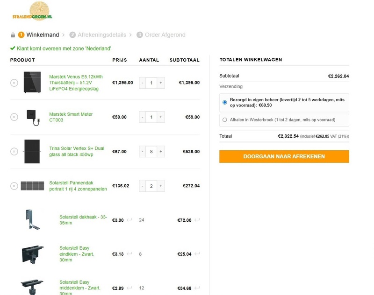Click Marstek Smart Meter thumbnail image

tap(33, 117)
